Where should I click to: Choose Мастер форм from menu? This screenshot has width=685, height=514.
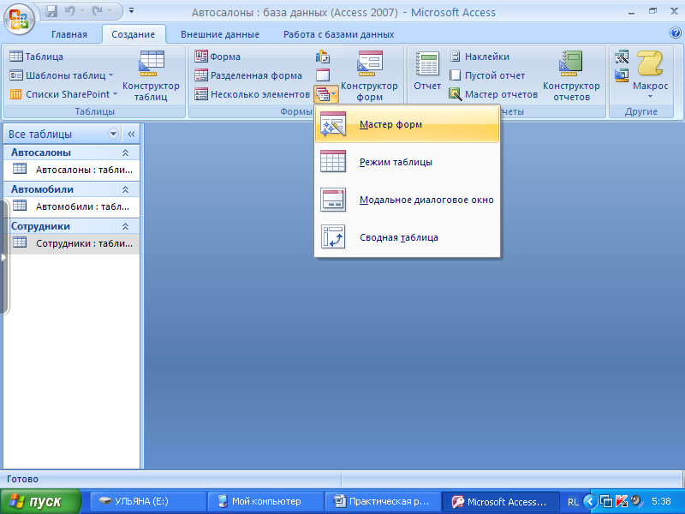pyautogui.click(x=407, y=124)
